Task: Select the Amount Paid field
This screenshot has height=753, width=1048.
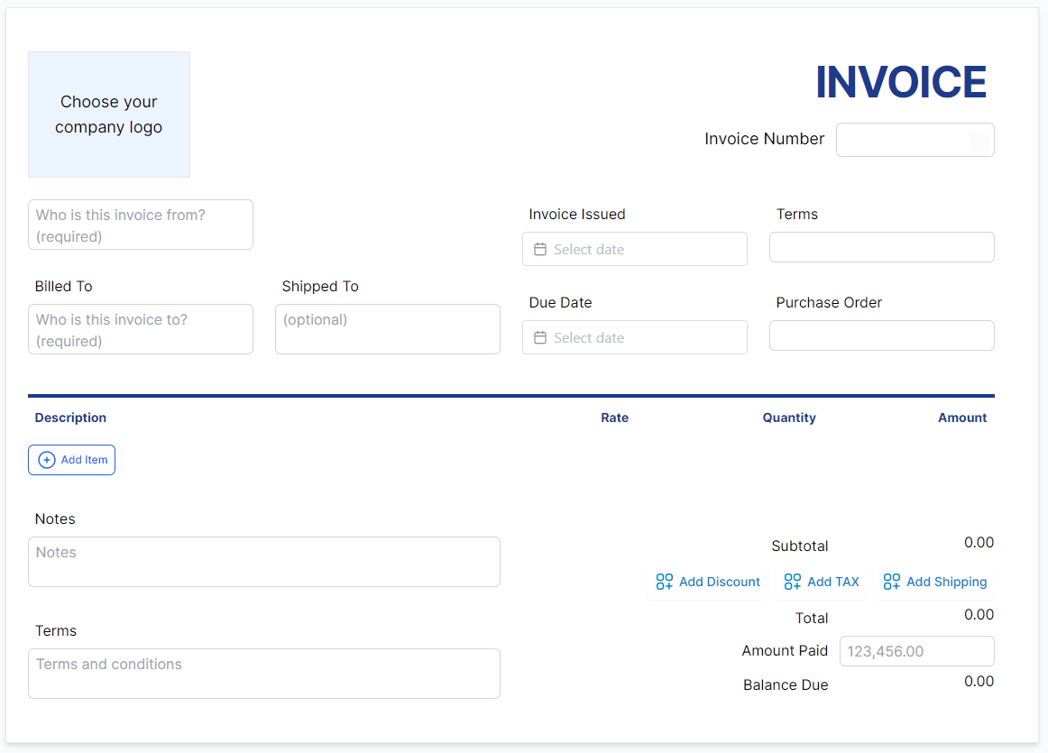Action: [x=916, y=651]
